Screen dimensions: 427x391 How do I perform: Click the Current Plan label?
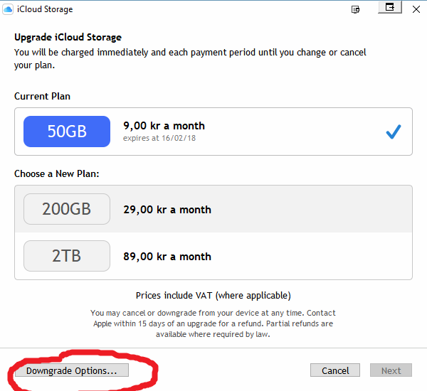(x=42, y=96)
